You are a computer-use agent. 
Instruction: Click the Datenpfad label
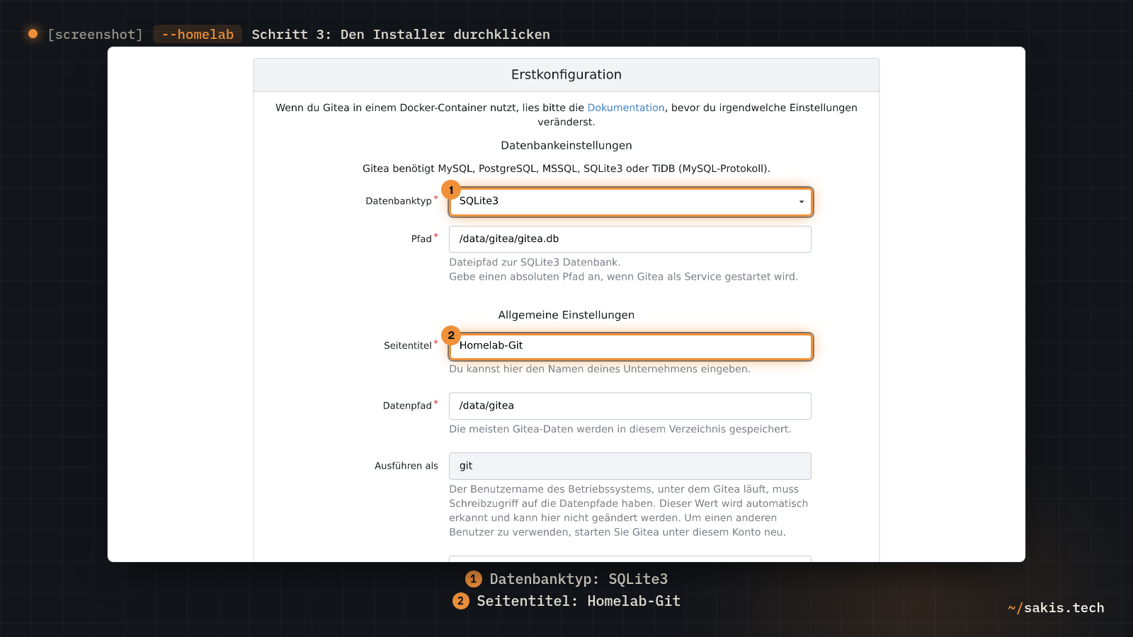tap(407, 406)
